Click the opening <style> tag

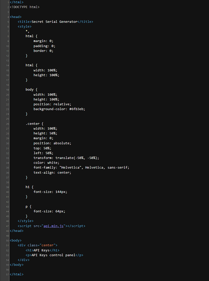point(25,27)
